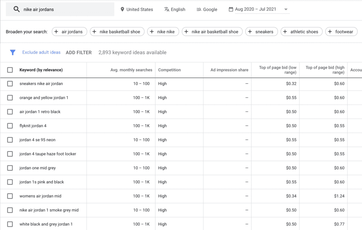The image size is (362, 230).
Task: Sort by Ad impression share column
Action: [x=229, y=70]
